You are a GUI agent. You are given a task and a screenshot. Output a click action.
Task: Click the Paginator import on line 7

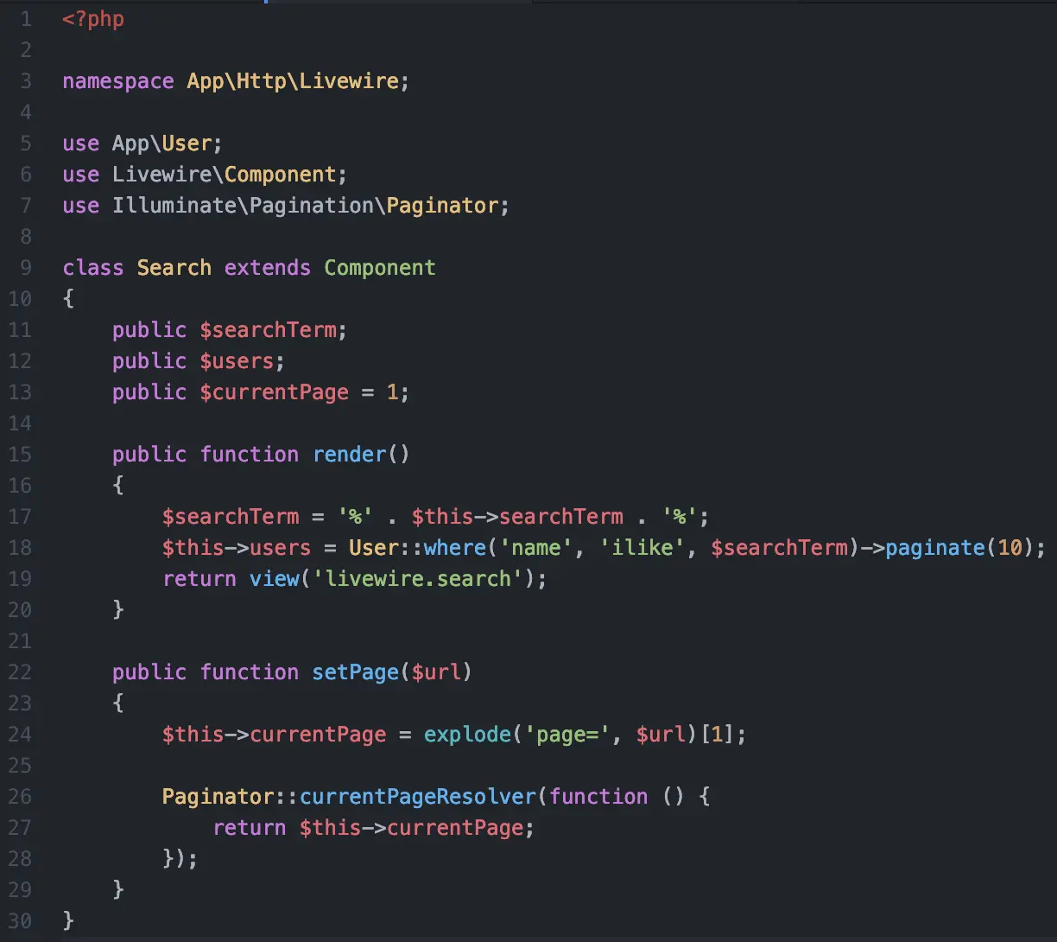(x=442, y=206)
